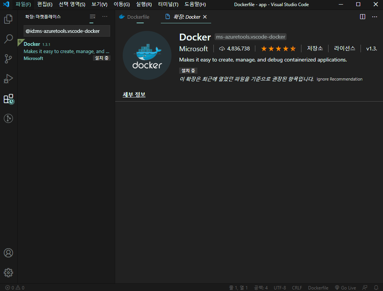Clear extension search results icon
This screenshot has height=291, width=383.
point(92,17)
